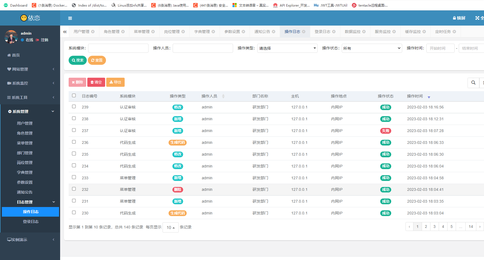The height and width of the screenshot is (260, 484).
Task: Open the JWT工具-JWTUtil bookmark
Action: pos(330,5)
